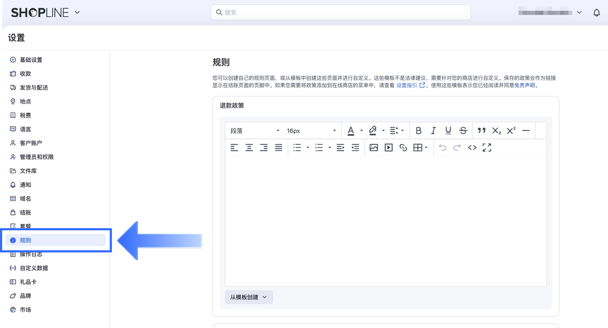608x328 pixels.
Task: Justify the text
Action: [279, 148]
